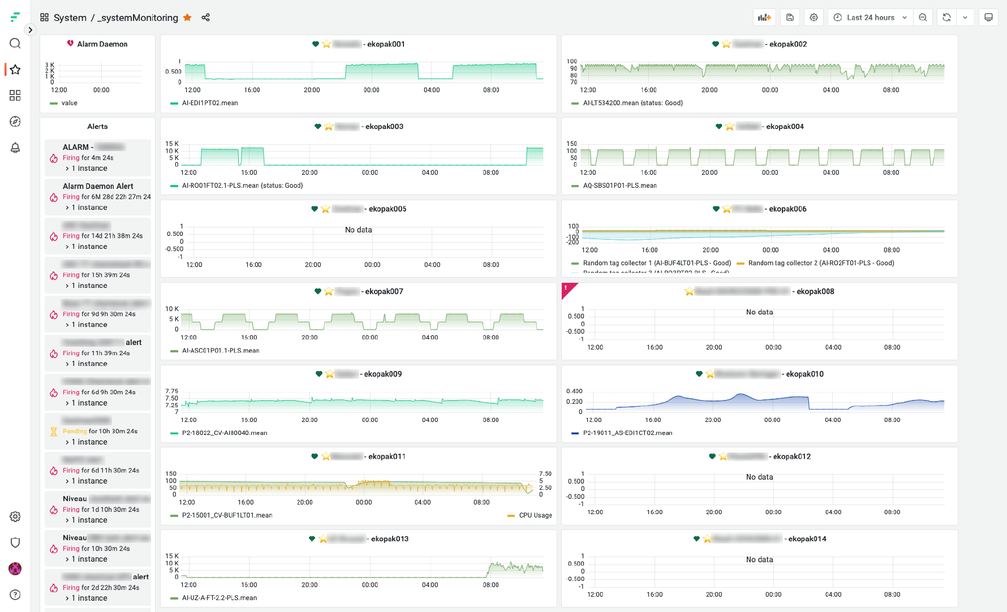Open the Search icon in sidebar

click(15, 44)
